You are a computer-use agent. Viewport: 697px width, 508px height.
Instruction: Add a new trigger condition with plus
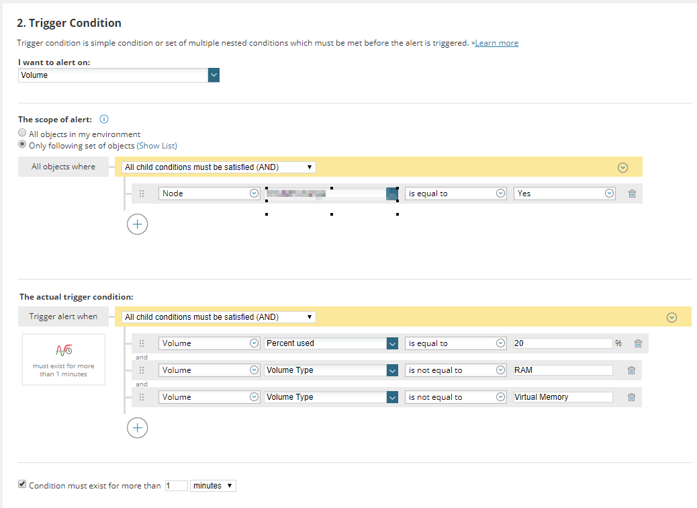click(x=137, y=427)
